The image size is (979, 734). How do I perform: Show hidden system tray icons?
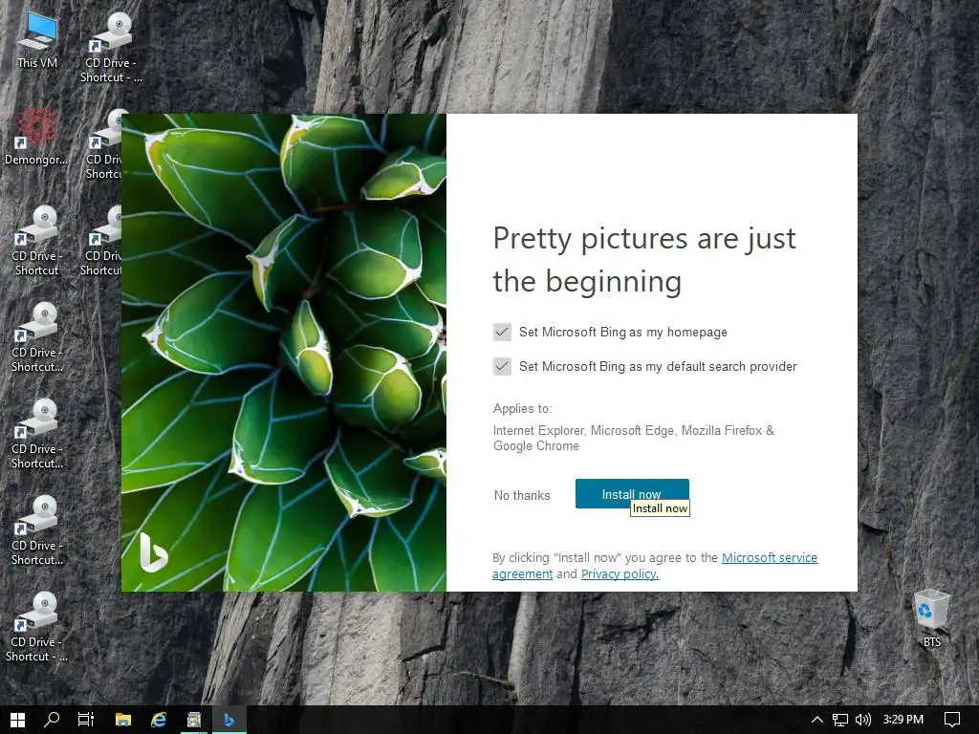(816, 720)
